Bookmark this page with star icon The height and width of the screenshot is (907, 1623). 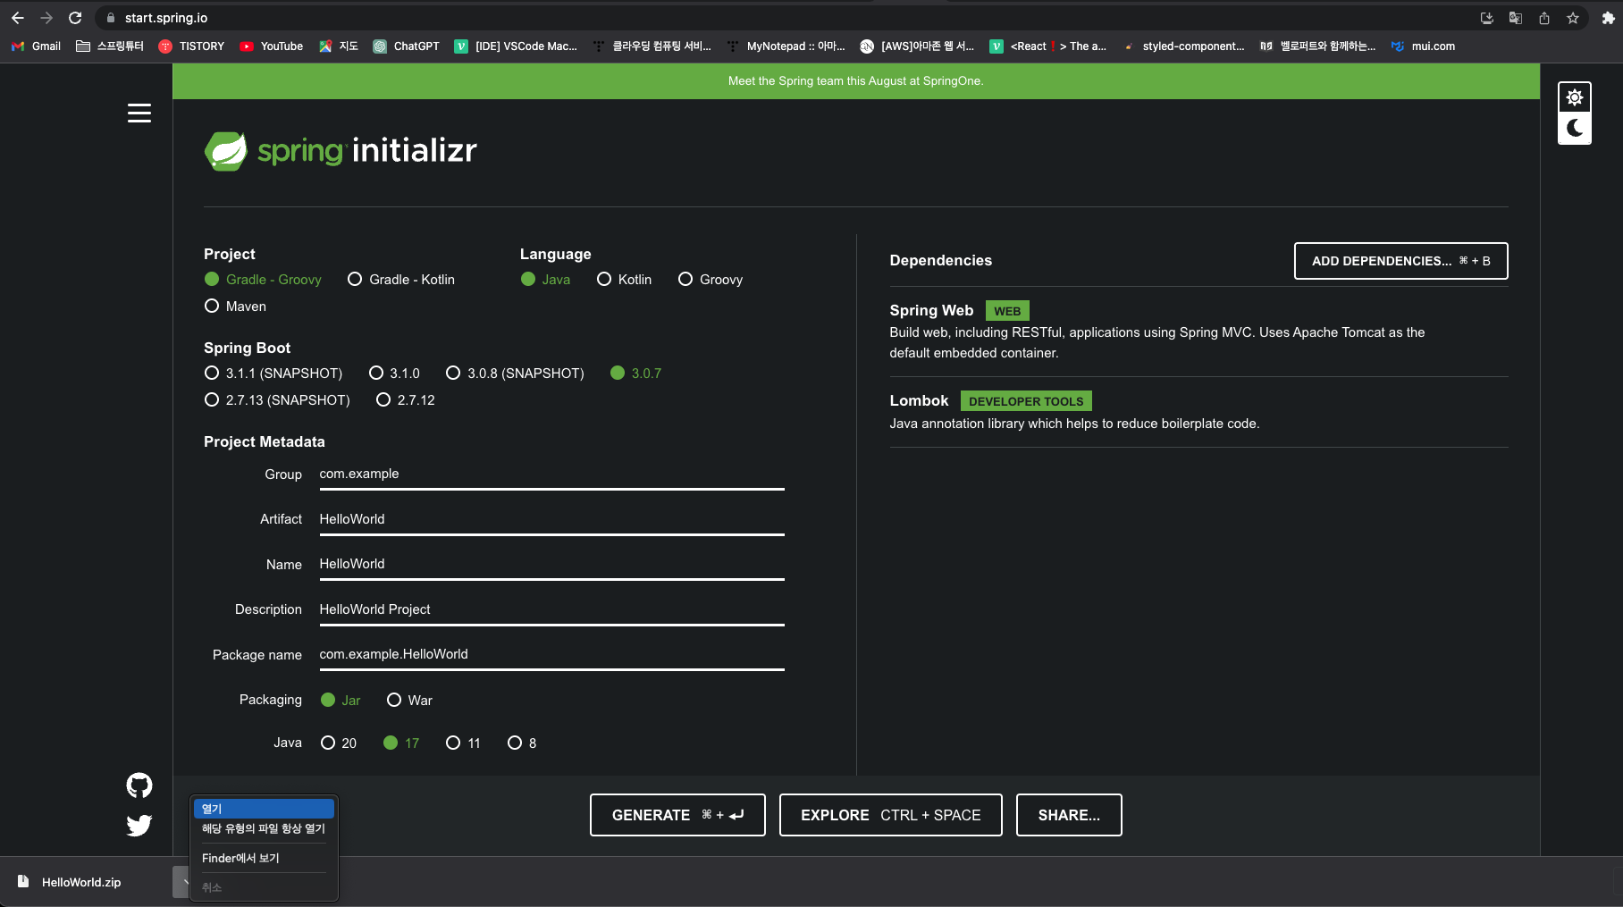tap(1573, 18)
